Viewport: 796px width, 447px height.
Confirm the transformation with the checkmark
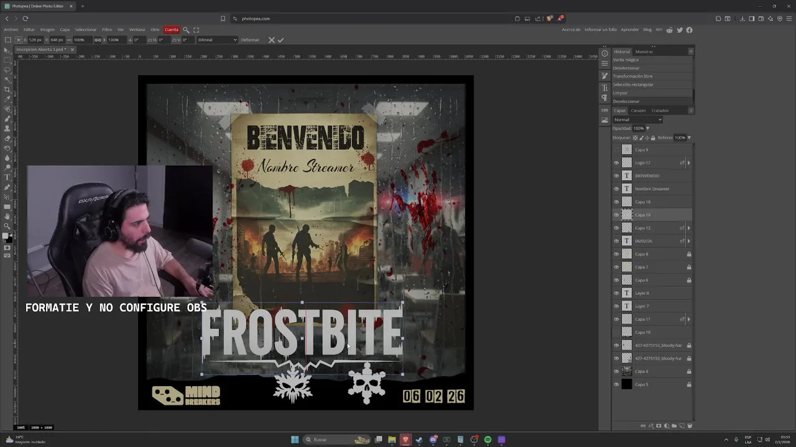(280, 40)
